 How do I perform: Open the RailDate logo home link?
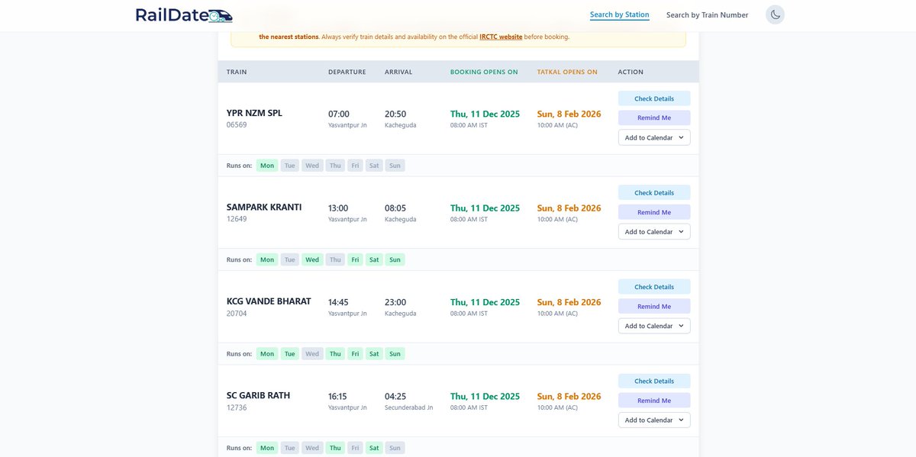pyautogui.click(x=184, y=14)
